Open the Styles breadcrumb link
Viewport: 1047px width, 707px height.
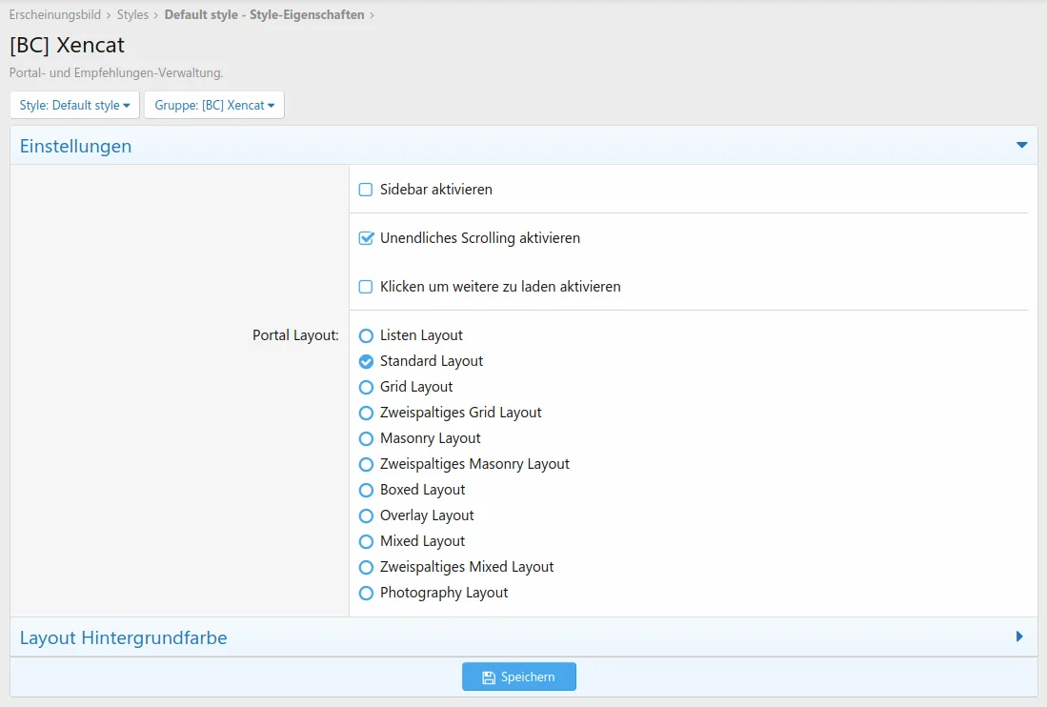click(132, 15)
